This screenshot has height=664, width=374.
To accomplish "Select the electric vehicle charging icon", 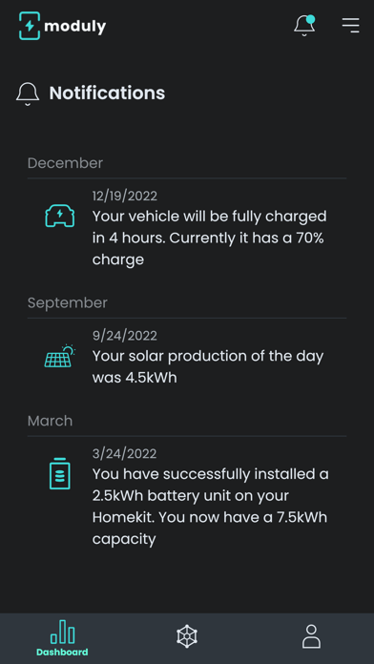I will coord(60,215).
